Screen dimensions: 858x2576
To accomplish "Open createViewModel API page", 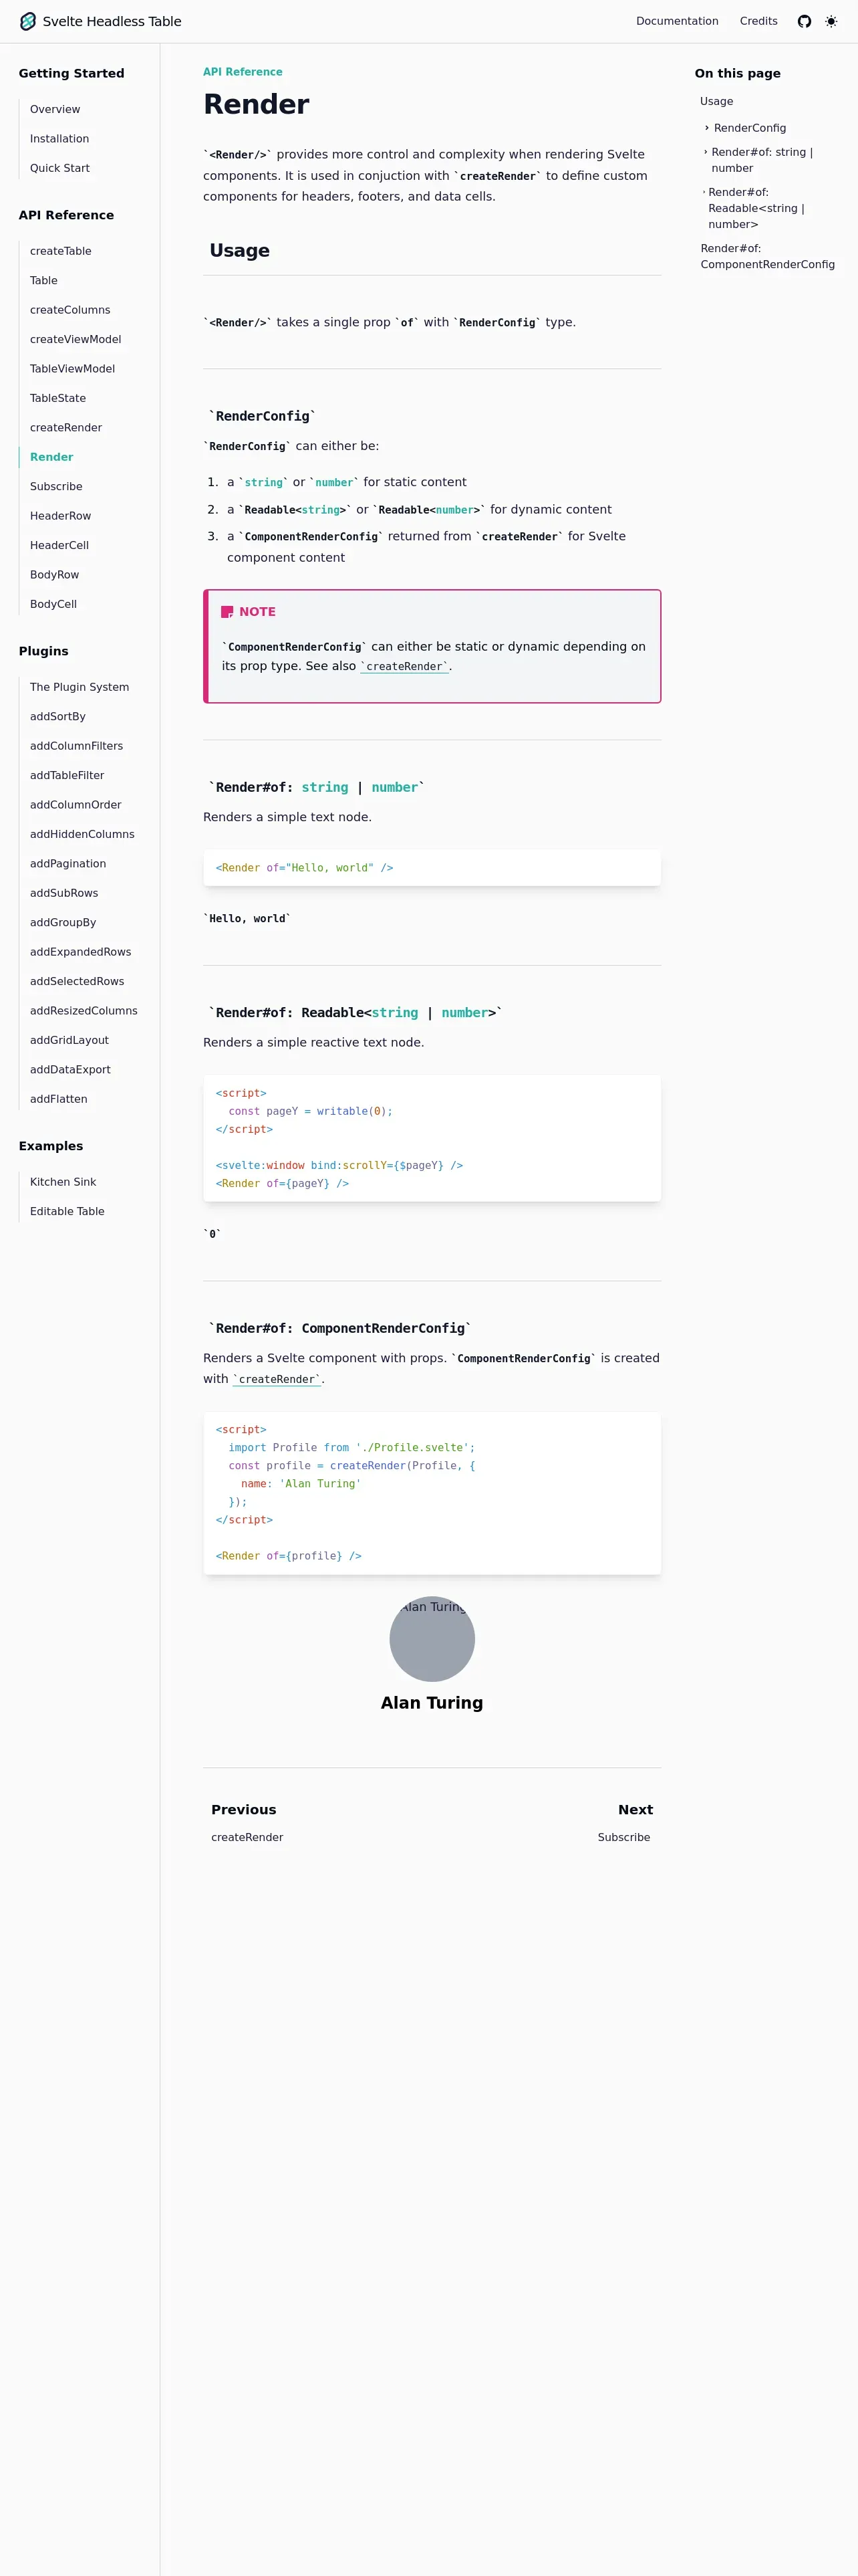I will point(75,339).
